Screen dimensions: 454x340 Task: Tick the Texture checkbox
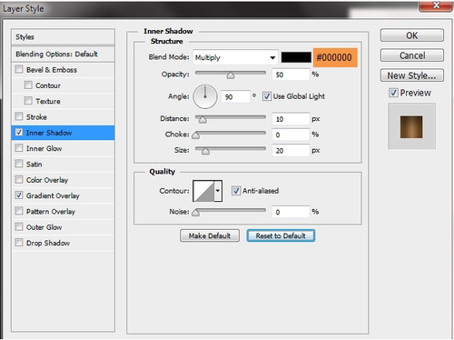(x=28, y=101)
